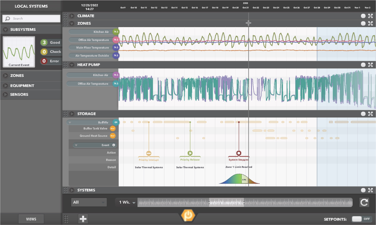Switch the SETPOINTS toggle on
Image resolution: width=376 pixels, height=225 pixels.
coord(361,219)
